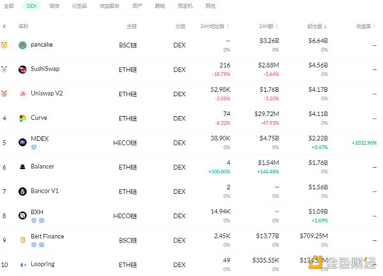This screenshot has width=383, height=276.
Task: Click the bronze rank-3 medal icon
Action: click(4, 94)
